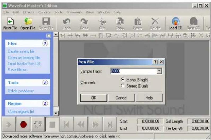Click the Save File floppy disk icon
Viewport: 211px width, 140px height.
[x=46, y=21]
